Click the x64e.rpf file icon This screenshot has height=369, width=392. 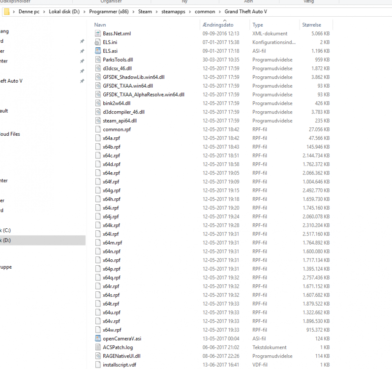pyautogui.click(x=98, y=173)
